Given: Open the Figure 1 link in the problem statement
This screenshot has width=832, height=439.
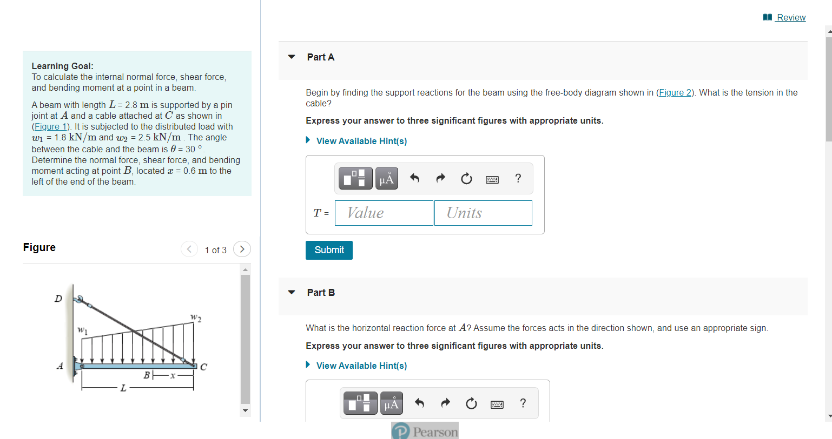Looking at the screenshot, I should [50, 126].
